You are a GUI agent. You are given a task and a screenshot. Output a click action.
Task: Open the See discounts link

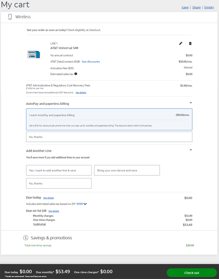[x=91, y=62]
